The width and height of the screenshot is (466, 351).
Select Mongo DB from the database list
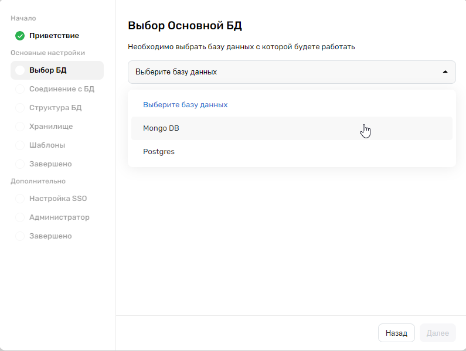[291, 128]
